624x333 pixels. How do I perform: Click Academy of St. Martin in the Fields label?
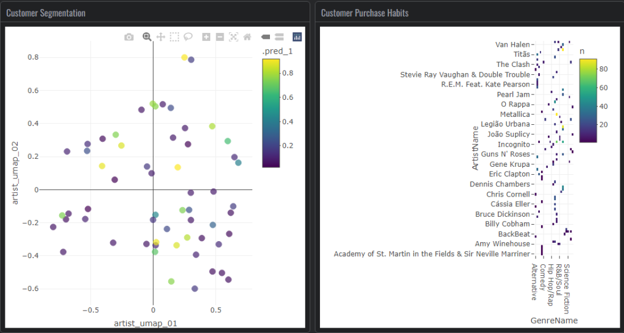coord(432,254)
